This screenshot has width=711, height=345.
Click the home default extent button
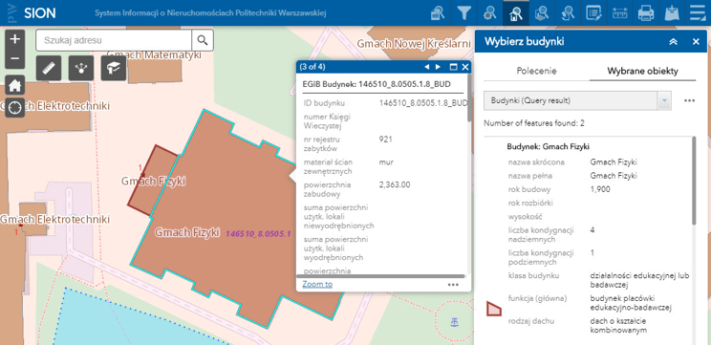click(x=15, y=85)
